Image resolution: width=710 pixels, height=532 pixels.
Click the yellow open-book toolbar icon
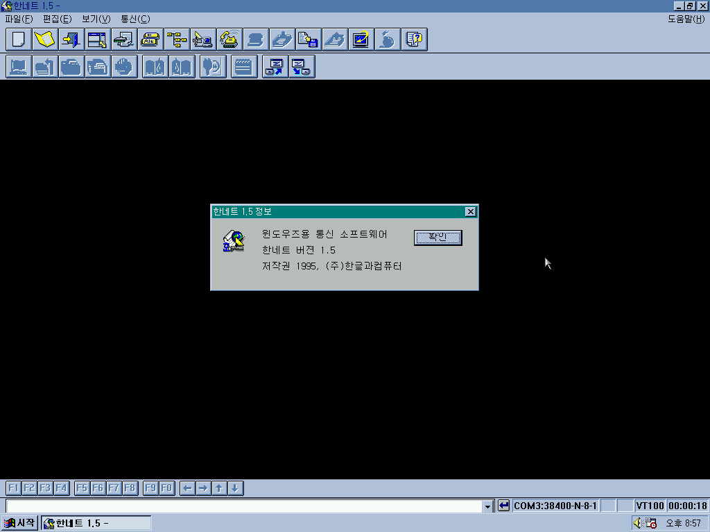(45, 39)
